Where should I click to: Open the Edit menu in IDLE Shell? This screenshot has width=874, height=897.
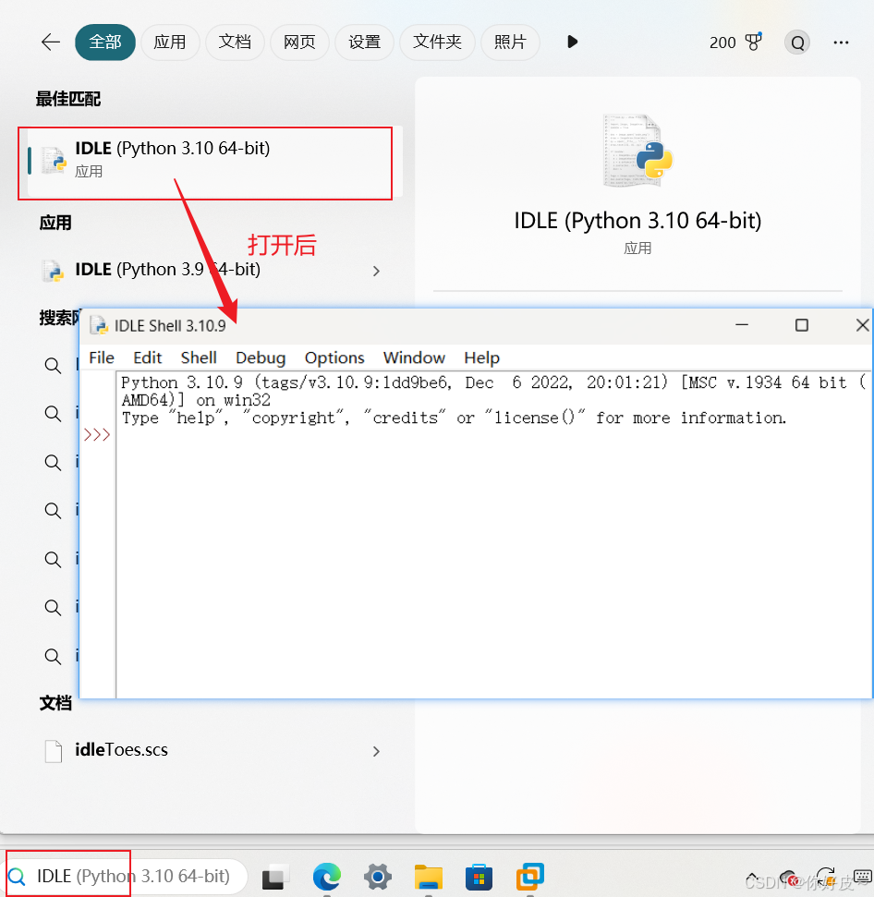click(x=148, y=358)
